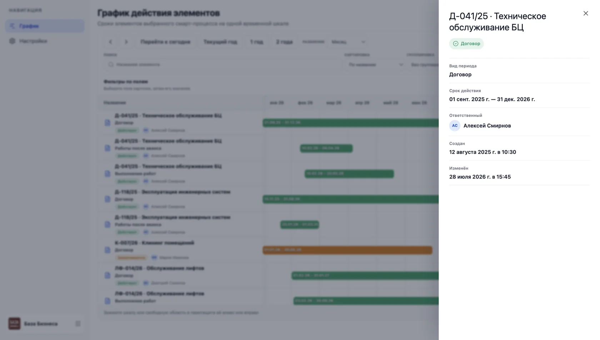Click the panel title Д-041/25 · Техническое обслуживание БЦ
Viewport: 600px width, 340px height.
click(x=497, y=21)
